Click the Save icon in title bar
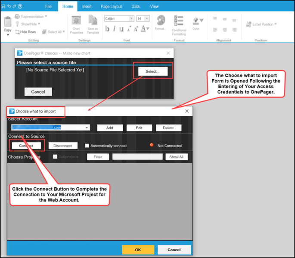Screen dimensions: 295x258 click(x=3, y=6)
